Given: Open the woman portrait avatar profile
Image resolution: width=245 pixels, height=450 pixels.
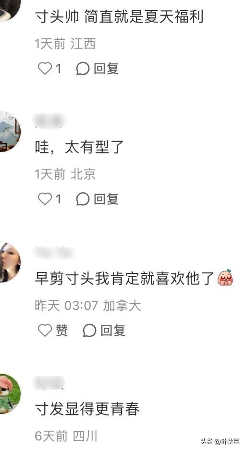Looking at the screenshot, I should [9, 262].
